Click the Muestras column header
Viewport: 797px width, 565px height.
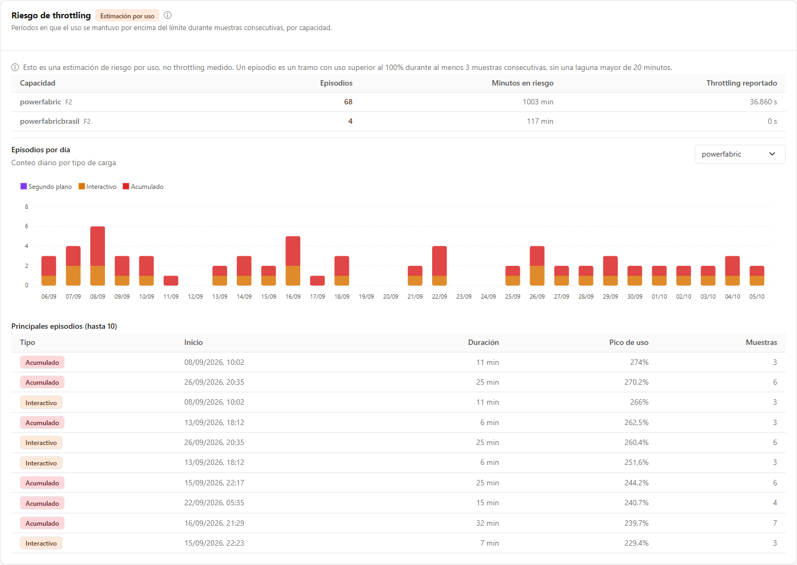click(x=761, y=342)
